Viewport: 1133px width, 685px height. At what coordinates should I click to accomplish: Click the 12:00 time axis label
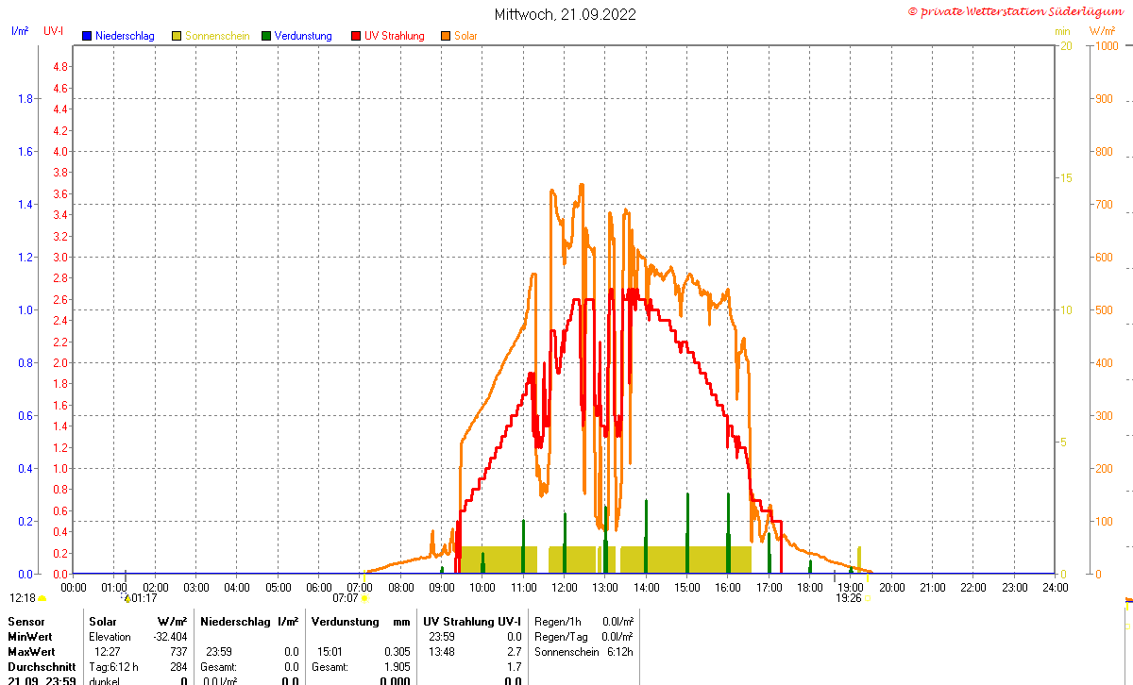(x=565, y=587)
